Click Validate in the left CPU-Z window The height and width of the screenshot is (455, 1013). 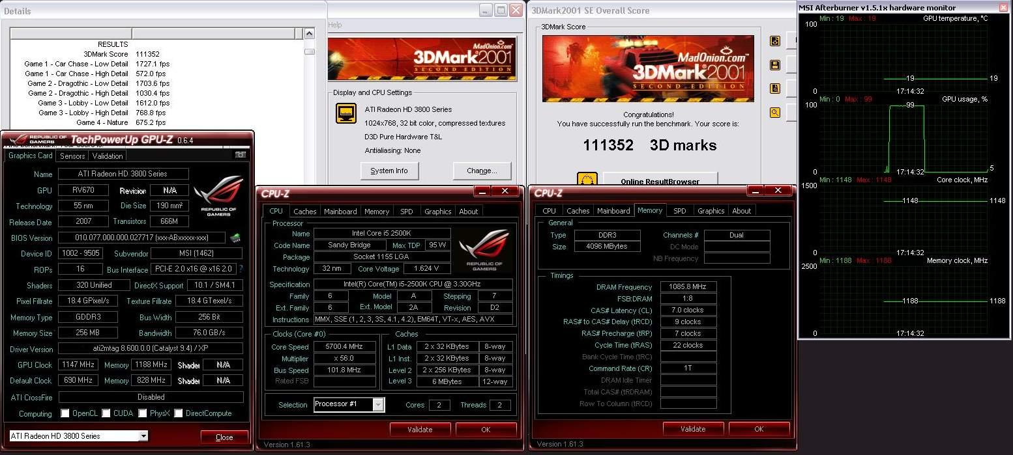coord(420,429)
